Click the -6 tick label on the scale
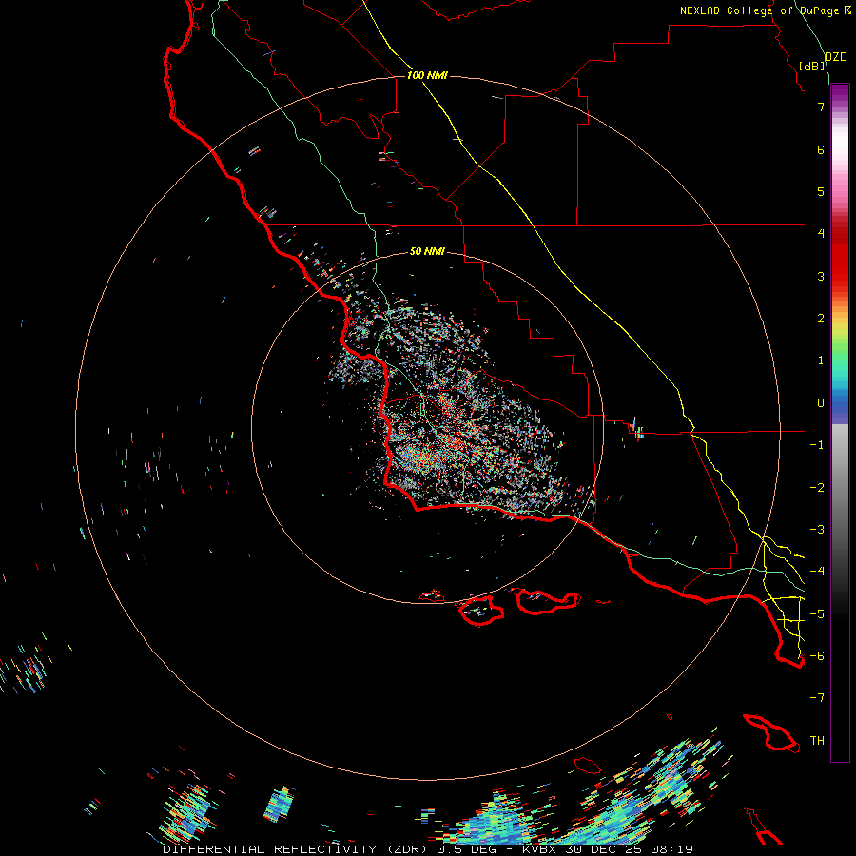Screen dimensions: 856x856 click(x=817, y=656)
